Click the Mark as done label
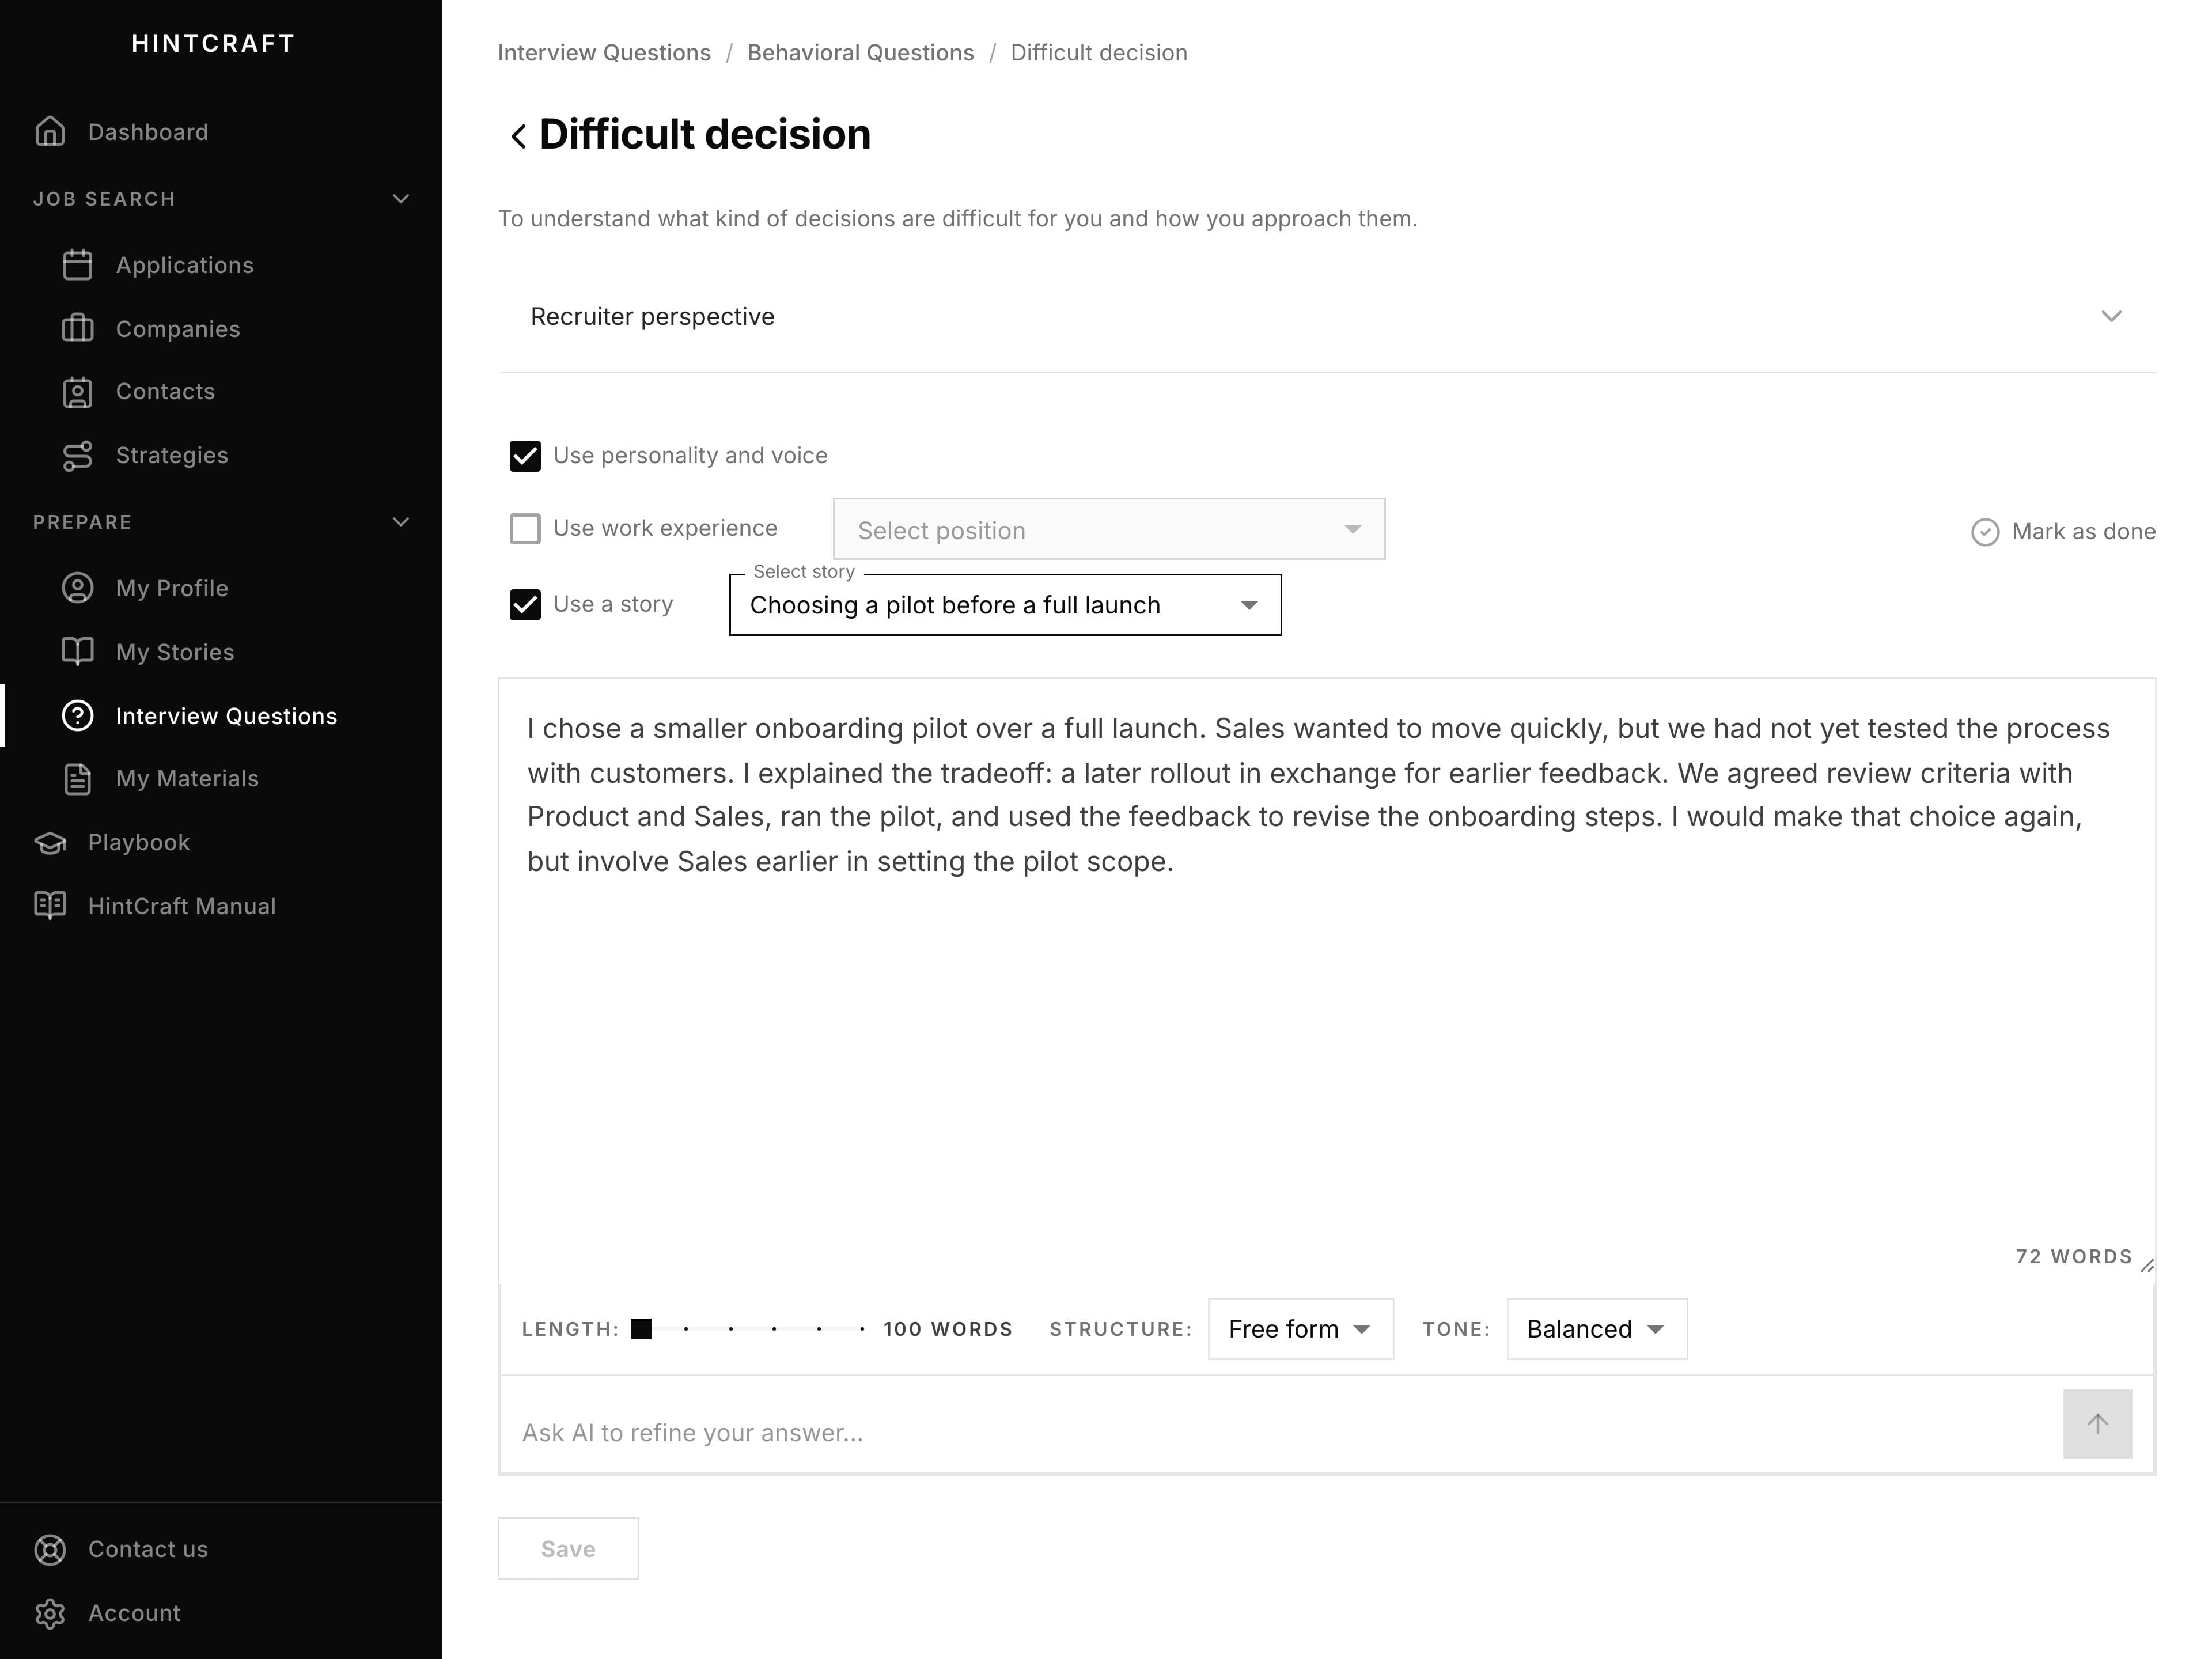2212x1659 pixels. (2083, 532)
